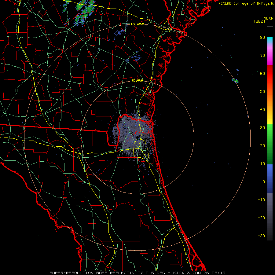The width and height of the screenshot is (275, 275).
Task: Click the Super-Resolution Base Reflectivity caption
Action: coord(137,273)
